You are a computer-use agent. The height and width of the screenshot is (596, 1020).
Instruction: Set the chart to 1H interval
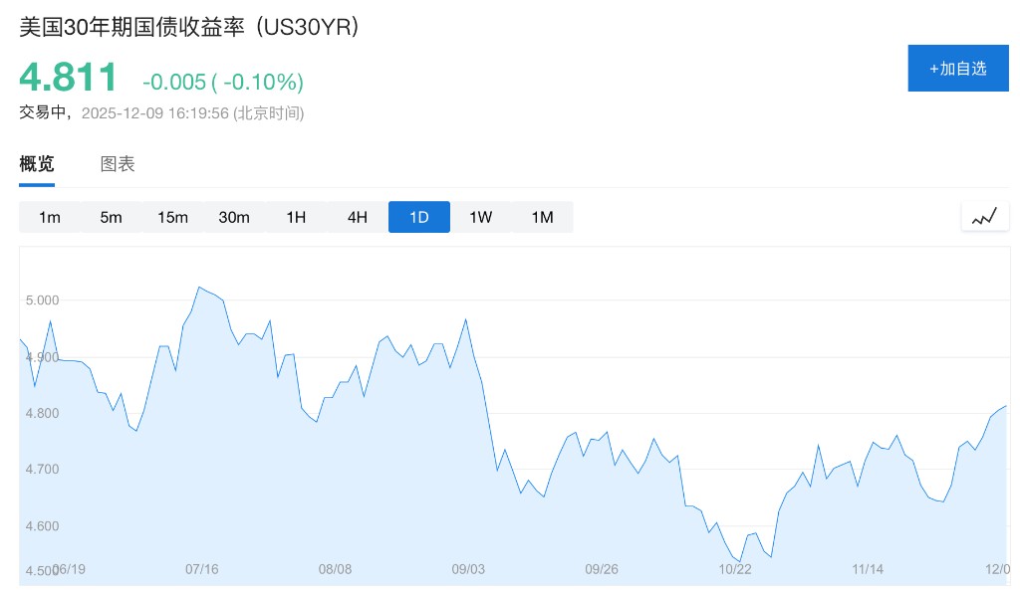coord(296,217)
